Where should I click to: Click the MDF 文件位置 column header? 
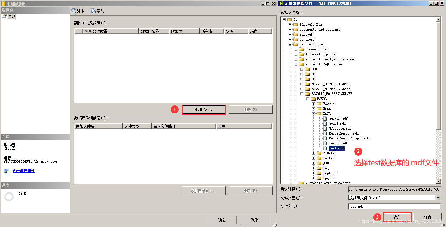pos(111,31)
